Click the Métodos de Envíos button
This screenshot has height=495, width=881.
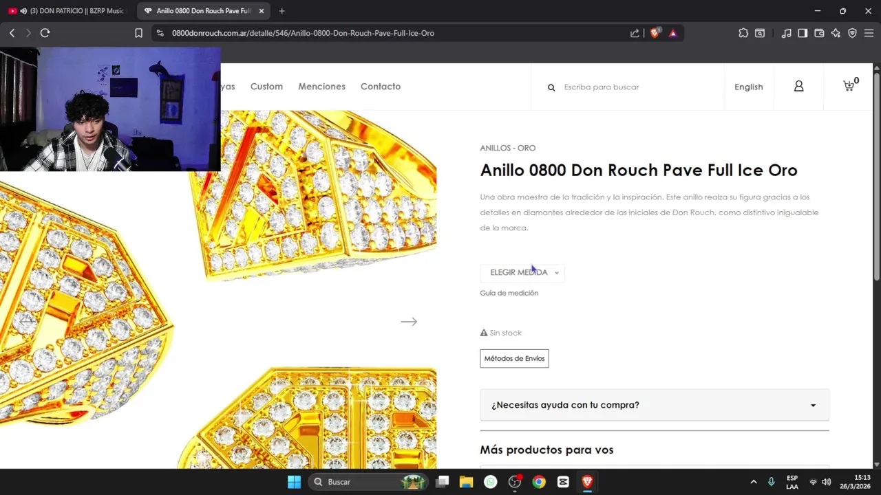coord(514,358)
